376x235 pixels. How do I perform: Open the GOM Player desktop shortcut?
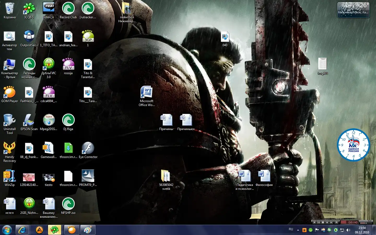click(10, 93)
